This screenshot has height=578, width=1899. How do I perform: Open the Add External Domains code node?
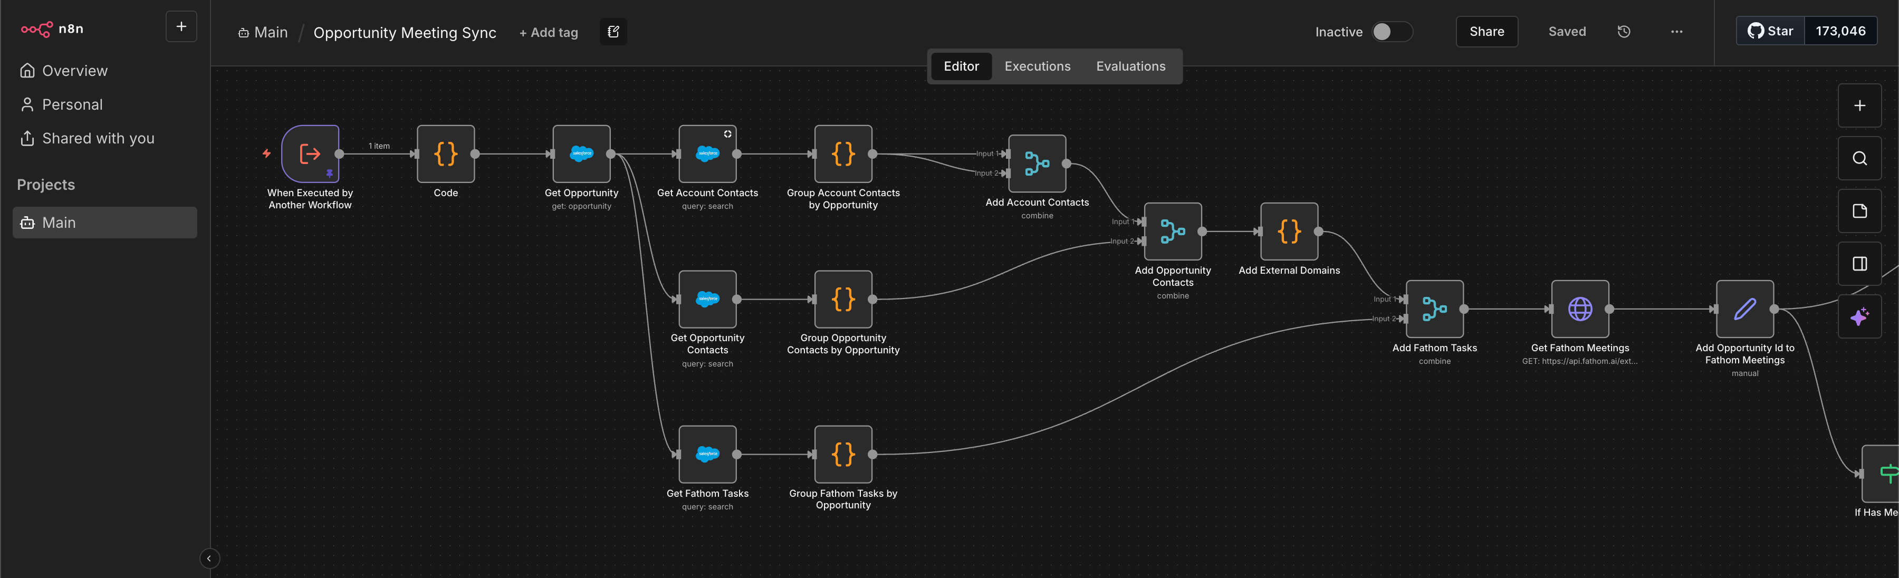pyautogui.click(x=1289, y=232)
